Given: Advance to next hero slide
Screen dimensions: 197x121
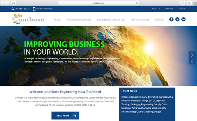Looking at the screenshot, I should tap(192, 55).
